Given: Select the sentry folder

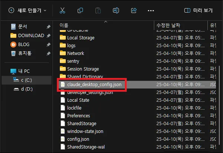Looking at the screenshot, I should pyautogui.click(x=73, y=61).
